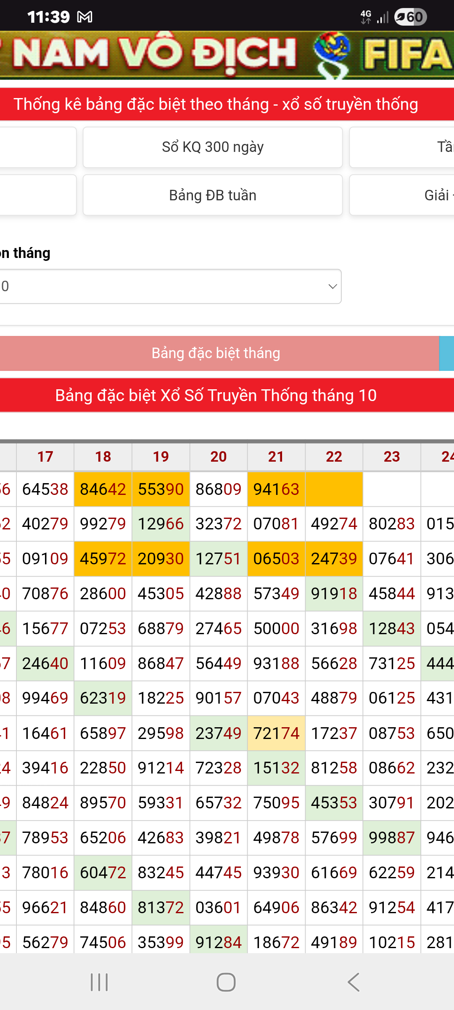Open the partially visible Giải button
Screen dimensions: 454x1010
402,195
